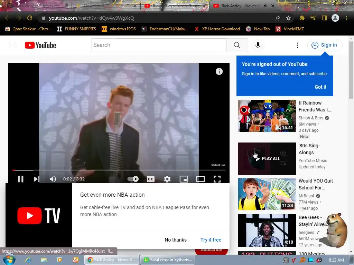Open EndermanCH/Malw... bookmark

(x=165, y=29)
